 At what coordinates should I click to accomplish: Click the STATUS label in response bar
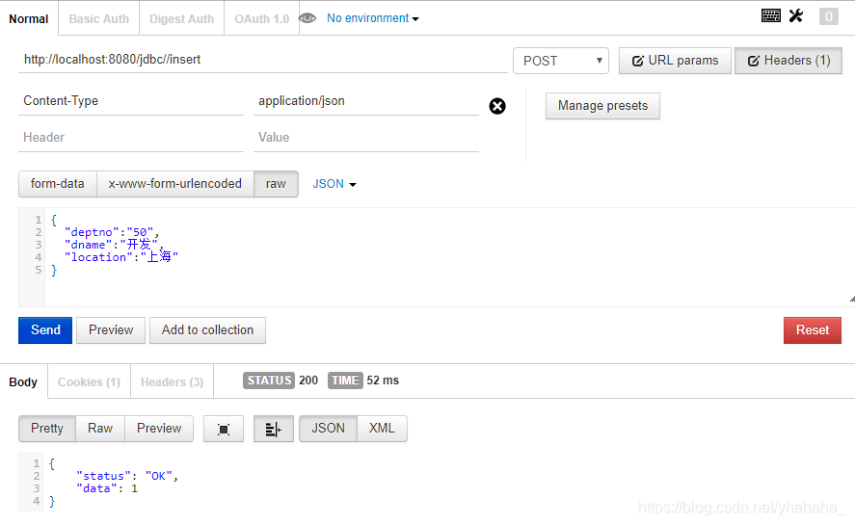point(269,381)
